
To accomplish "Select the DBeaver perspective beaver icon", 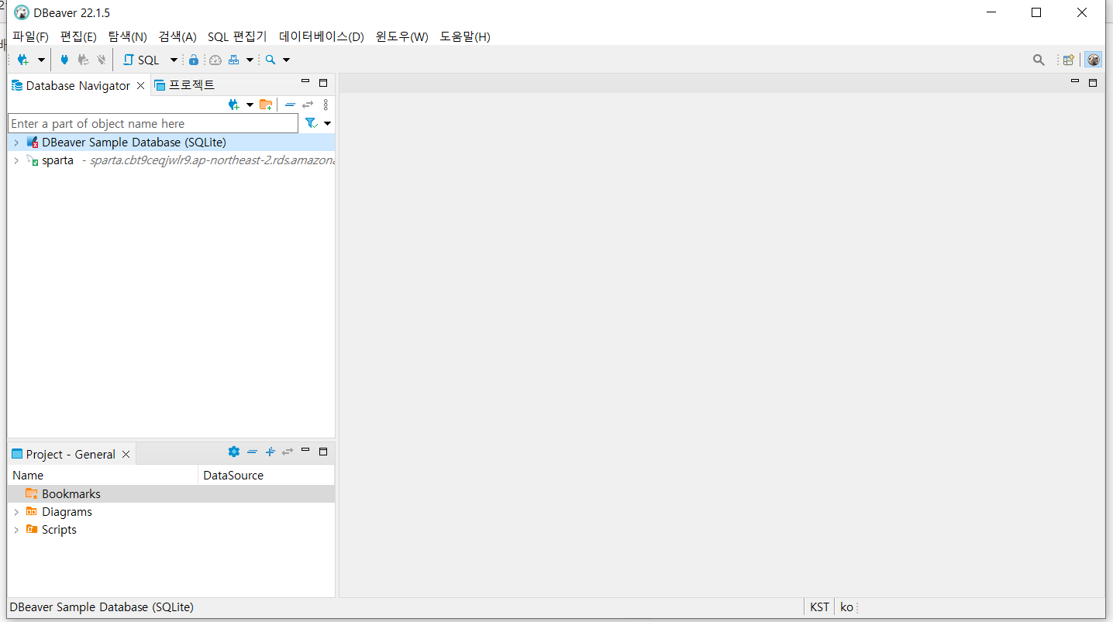I will (1093, 60).
